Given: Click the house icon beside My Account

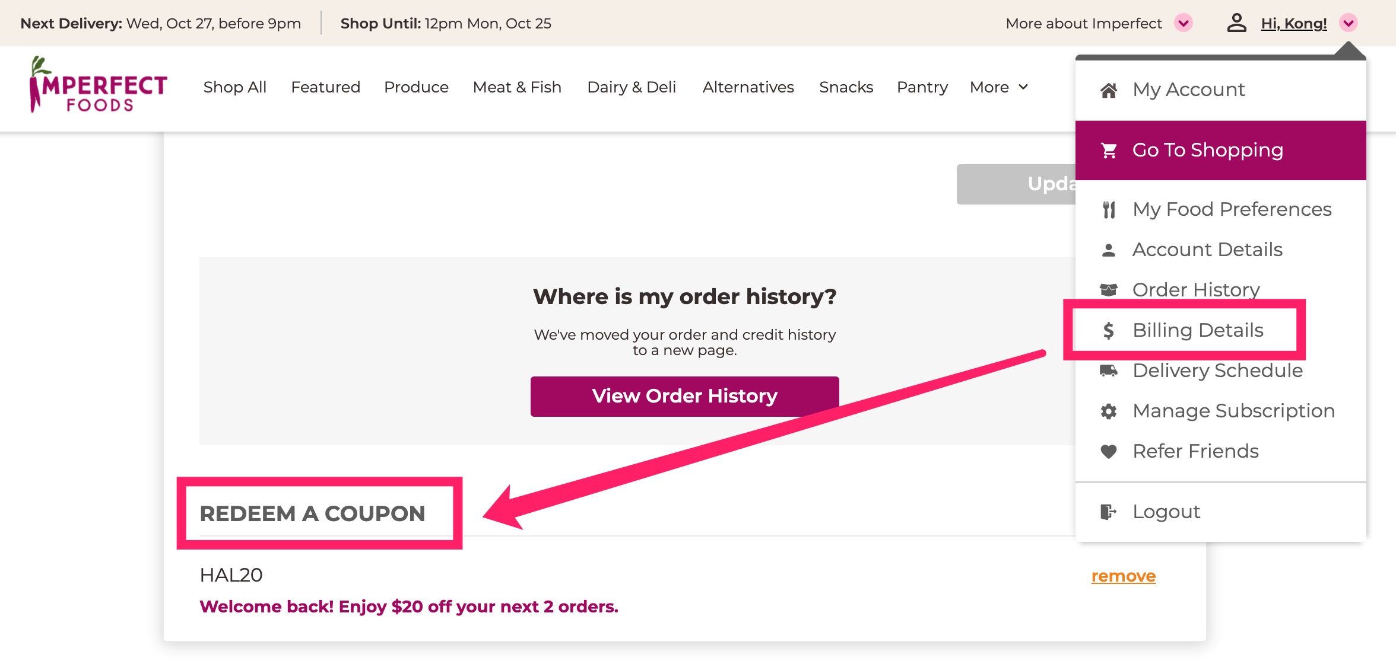Looking at the screenshot, I should (1108, 90).
